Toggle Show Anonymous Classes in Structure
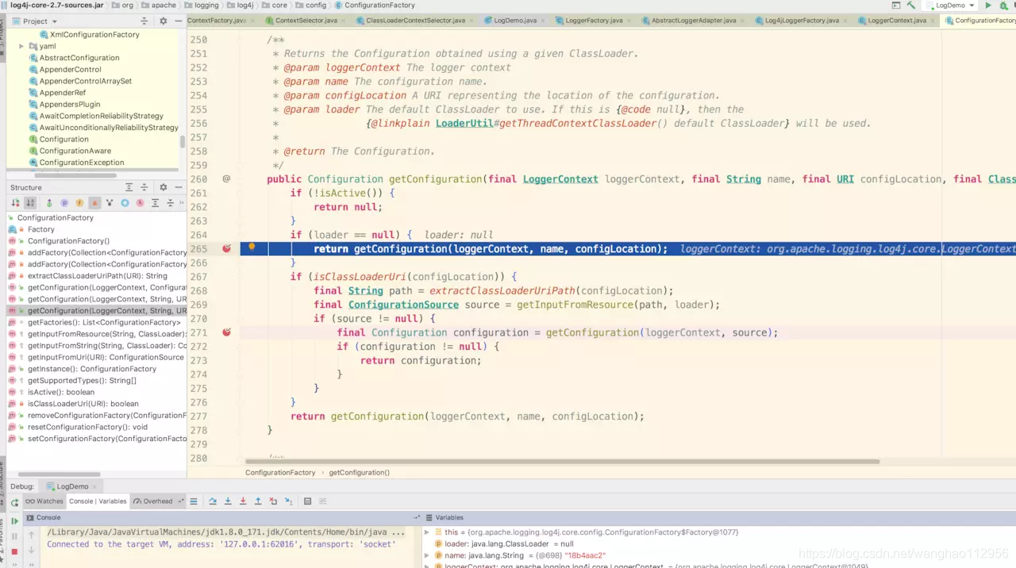This screenshot has width=1016, height=568. [125, 203]
